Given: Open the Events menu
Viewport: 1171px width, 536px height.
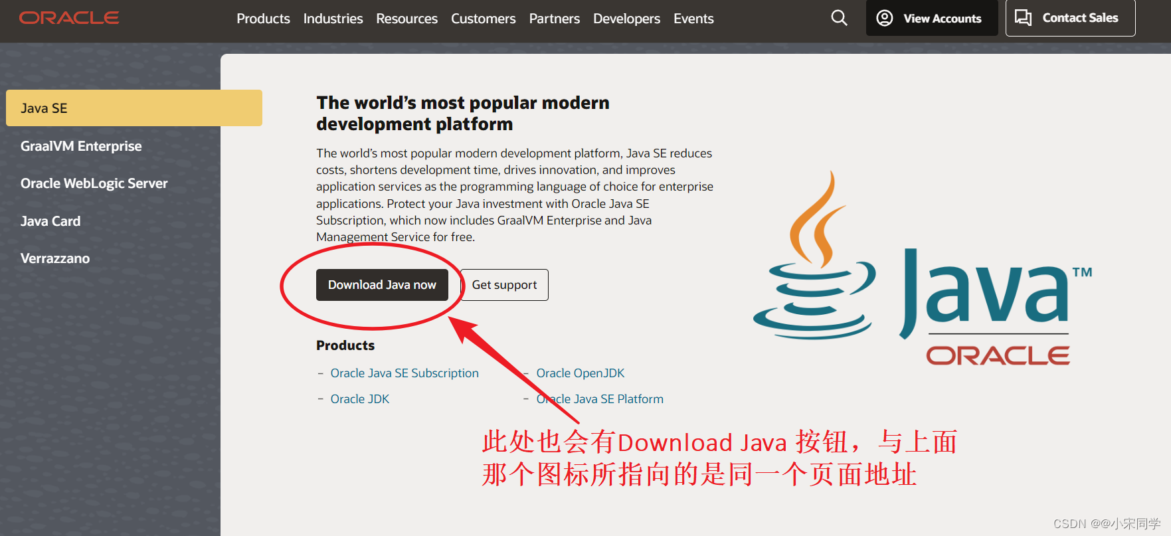Looking at the screenshot, I should pyautogui.click(x=693, y=19).
